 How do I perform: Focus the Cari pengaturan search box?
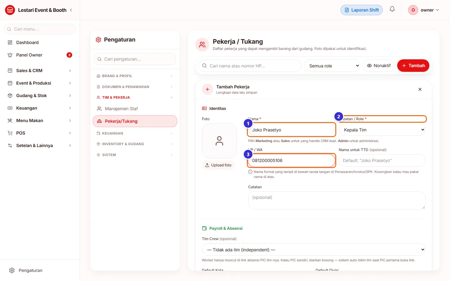[x=135, y=59]
